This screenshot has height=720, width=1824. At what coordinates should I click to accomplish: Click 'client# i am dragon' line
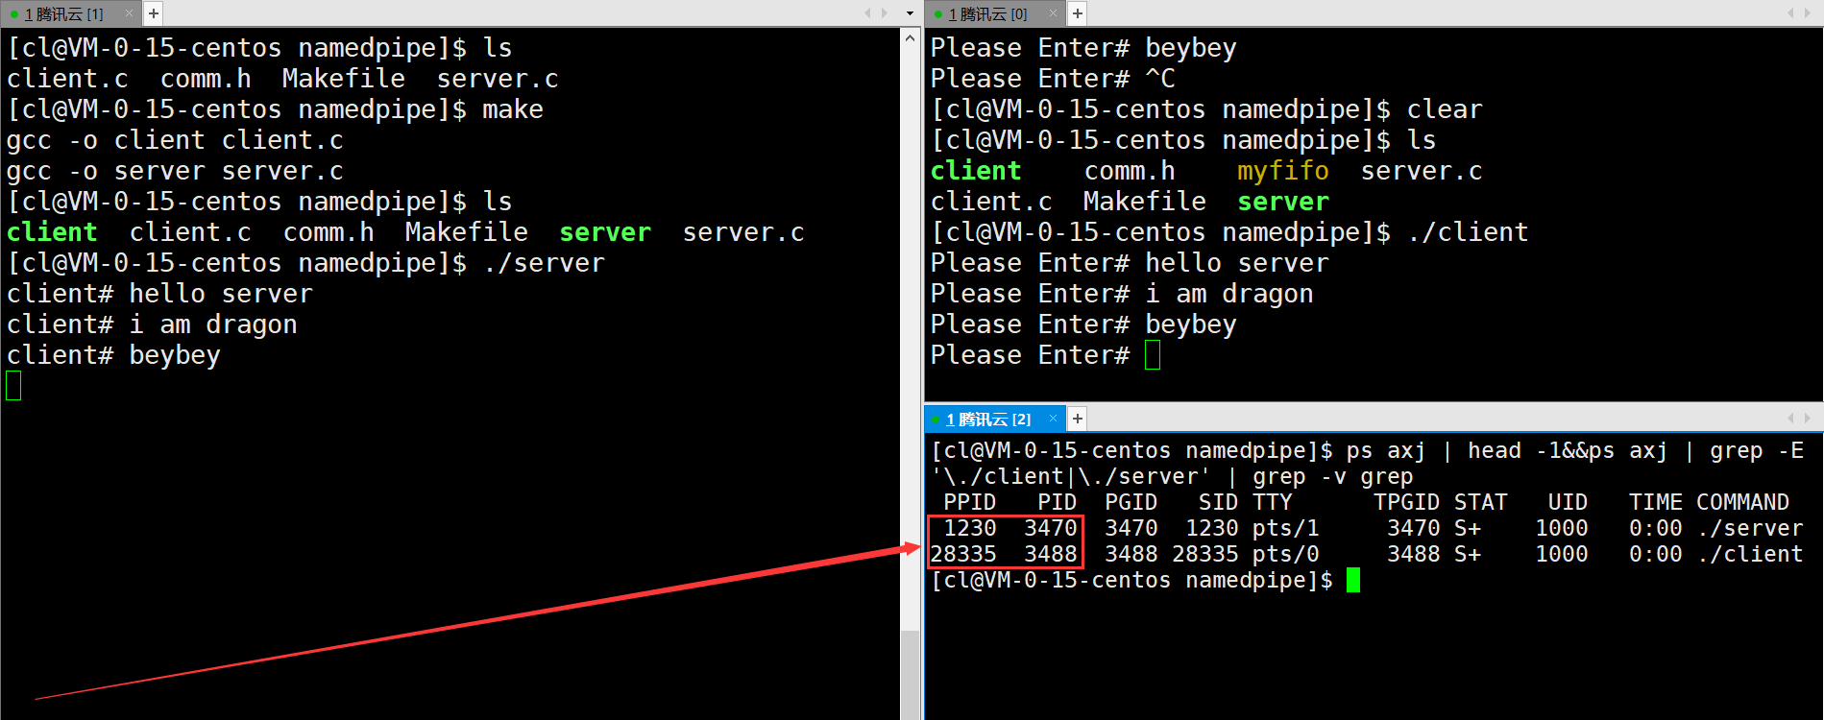pos(152,324)
